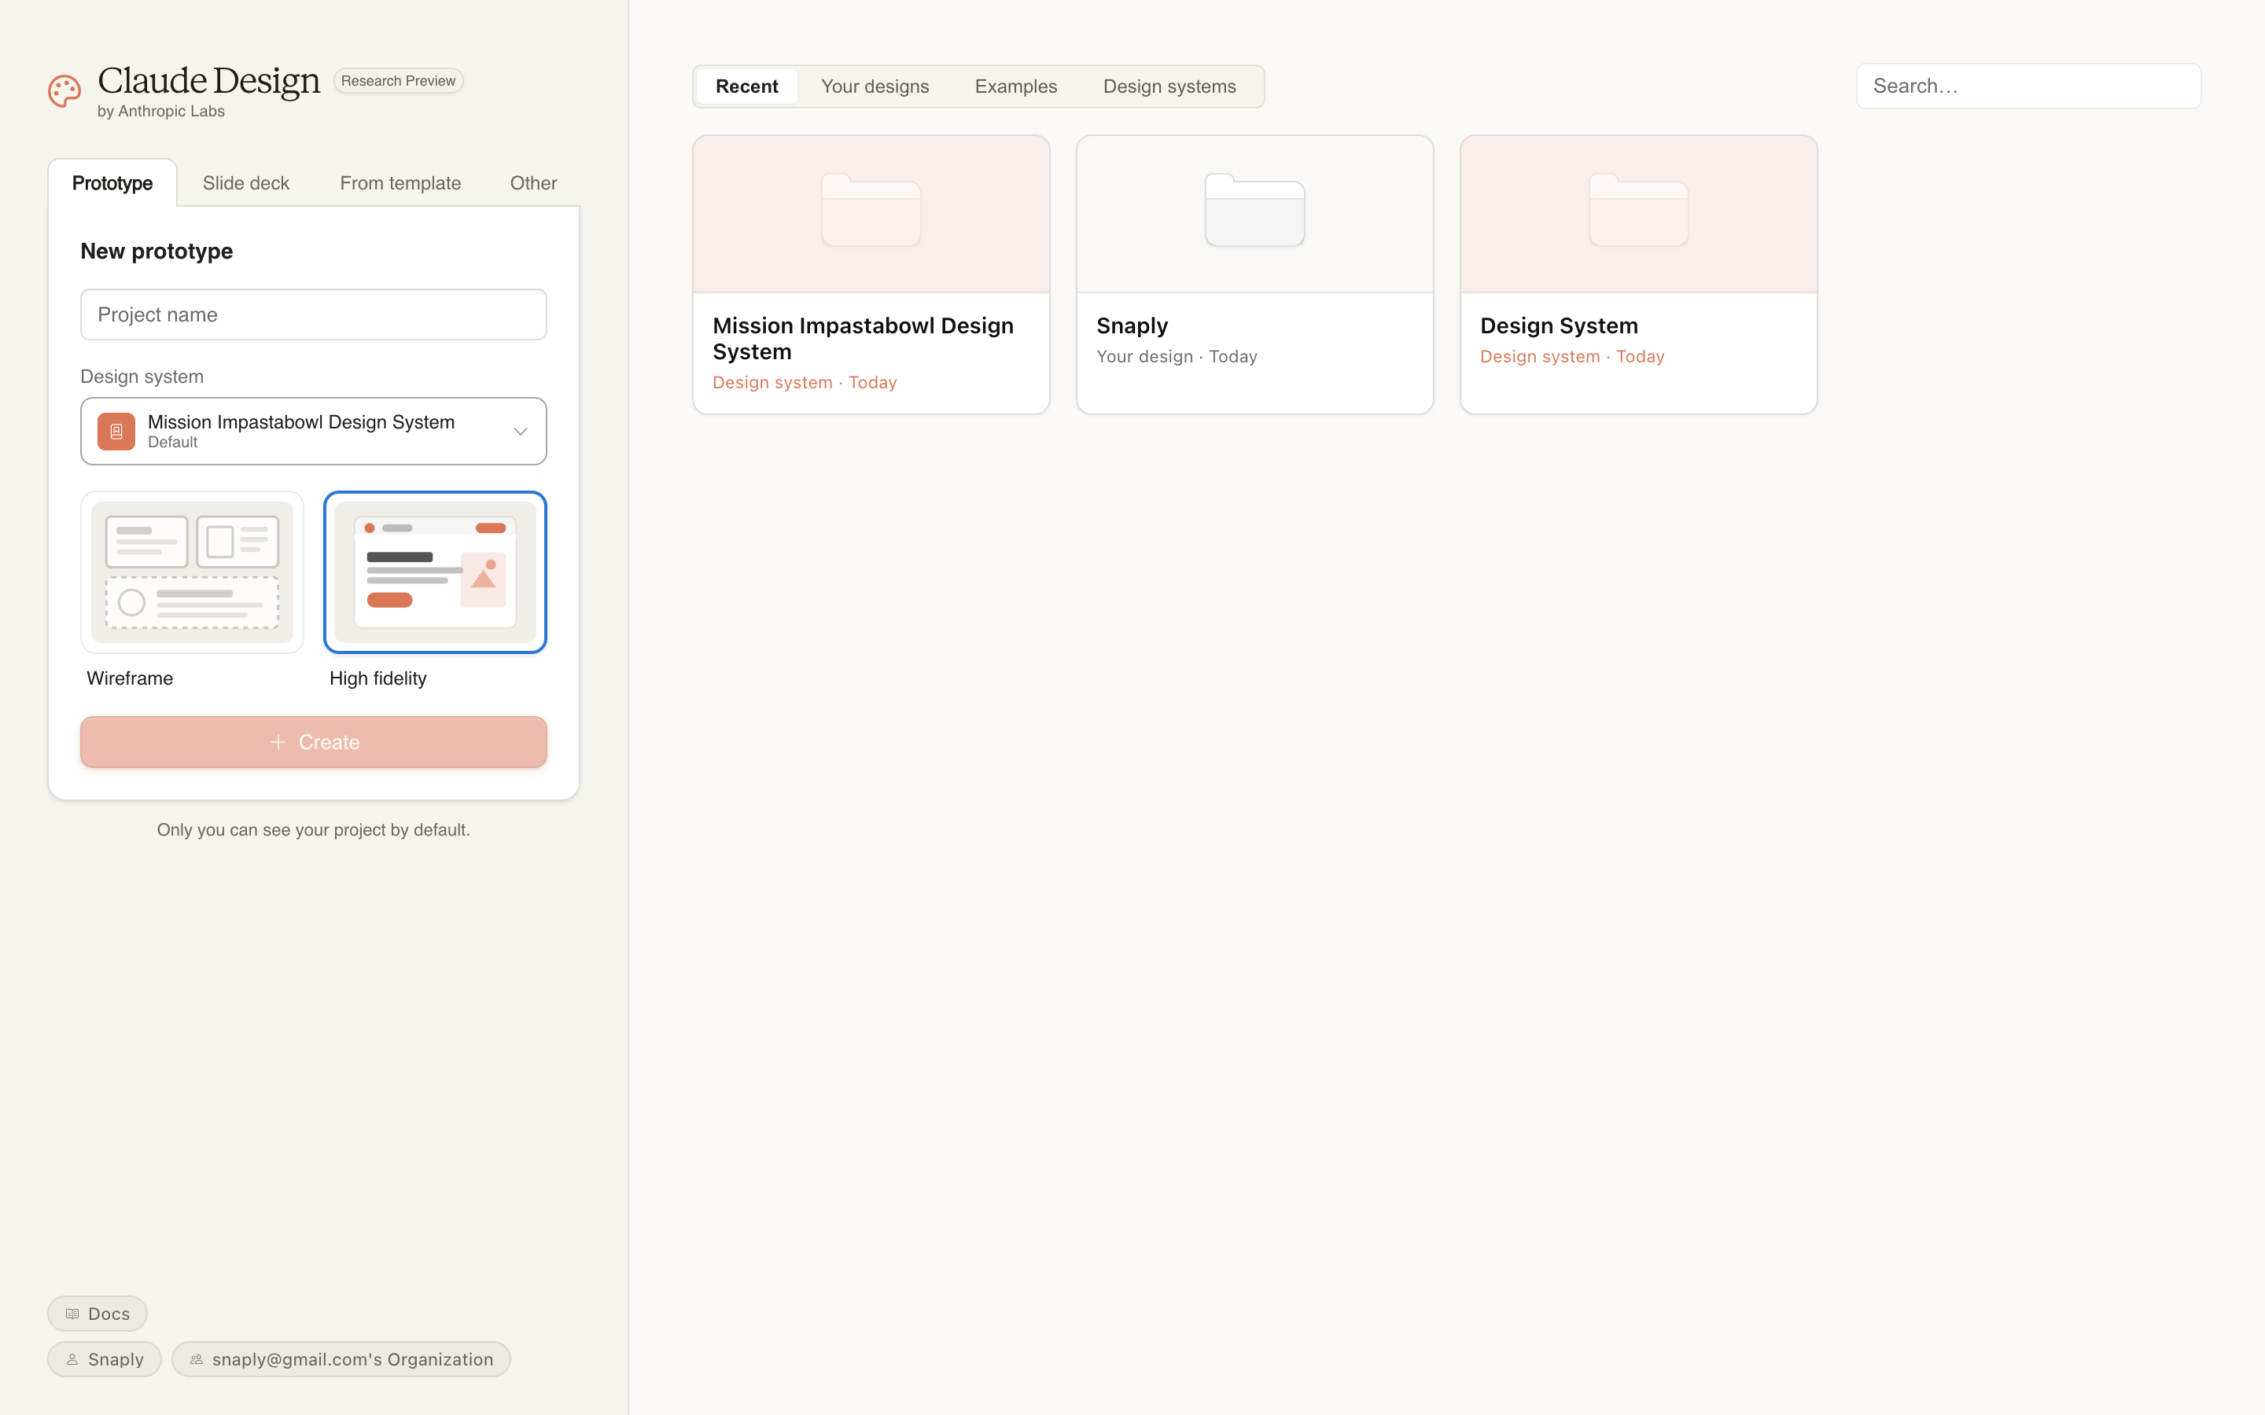Click the 'New prototype' heading
Viewport: 2265px width, 1415px height.
(157, 251)
